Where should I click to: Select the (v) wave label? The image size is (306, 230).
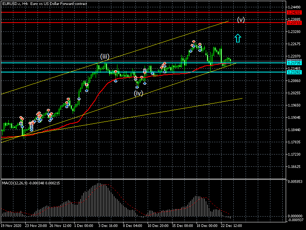point(241,20)
